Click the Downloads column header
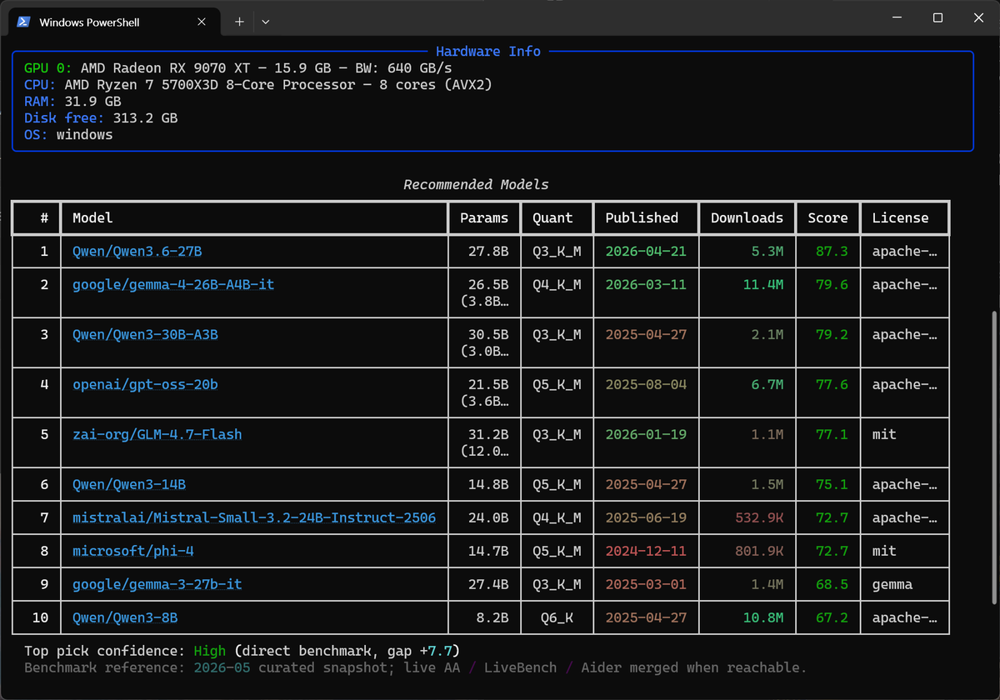1000x700 pixels. coord(747,217)
